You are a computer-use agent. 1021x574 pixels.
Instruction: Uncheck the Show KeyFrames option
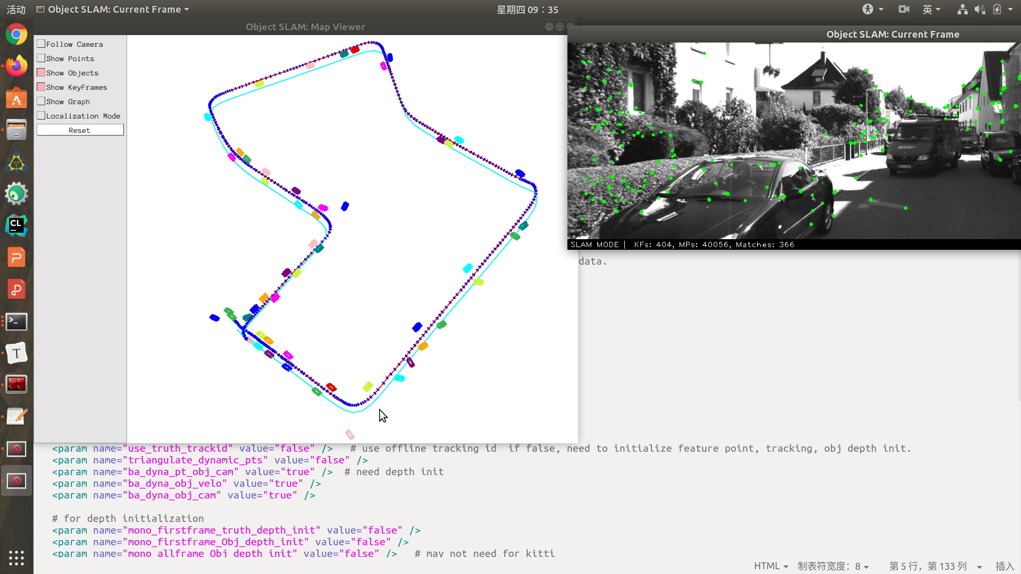(41, 87)
